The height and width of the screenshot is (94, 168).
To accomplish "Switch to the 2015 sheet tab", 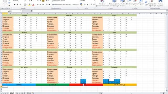I will tap(12, 93).
